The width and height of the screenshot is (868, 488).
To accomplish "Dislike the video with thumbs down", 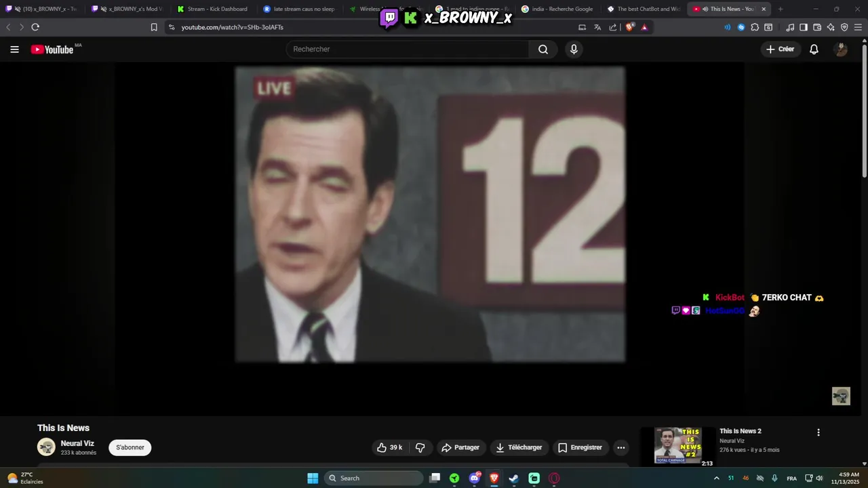I will (420, 447).
